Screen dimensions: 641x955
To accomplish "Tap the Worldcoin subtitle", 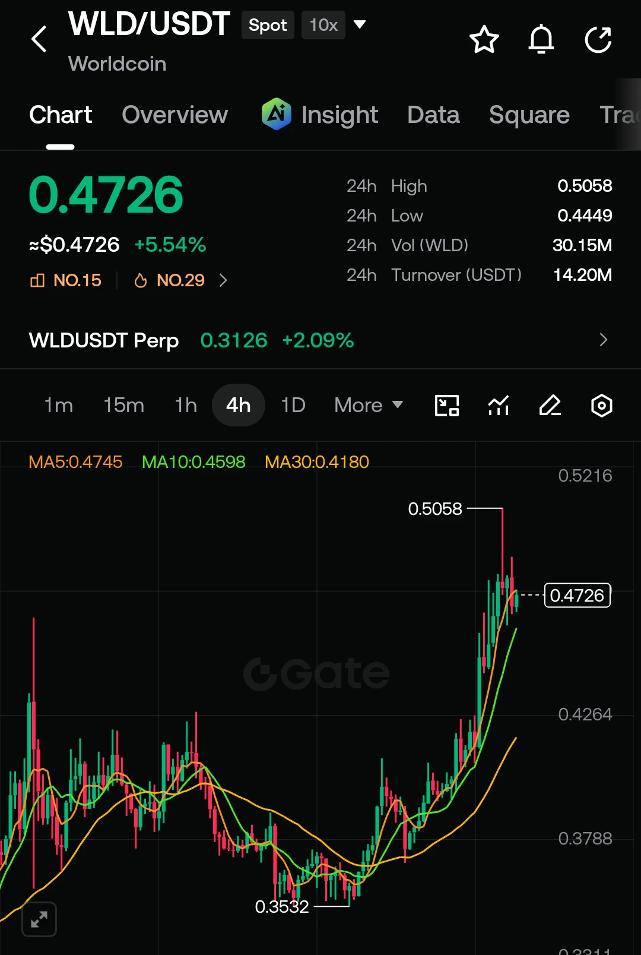I will (118, 64).
